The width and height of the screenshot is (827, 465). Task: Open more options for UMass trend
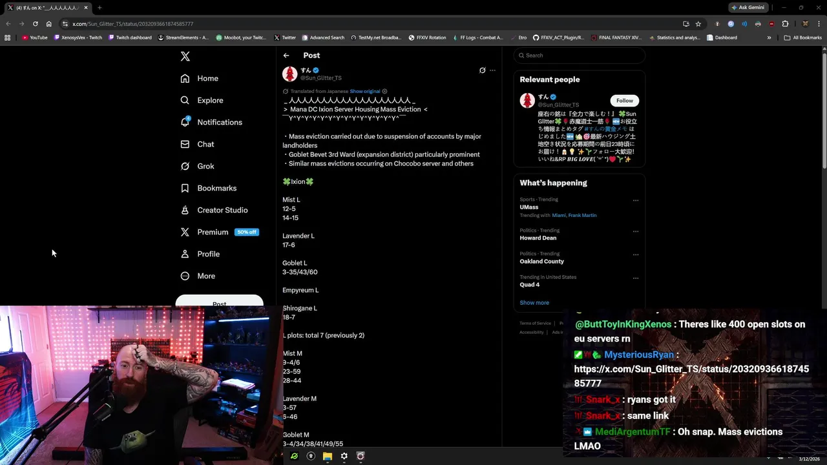(636, 200)
